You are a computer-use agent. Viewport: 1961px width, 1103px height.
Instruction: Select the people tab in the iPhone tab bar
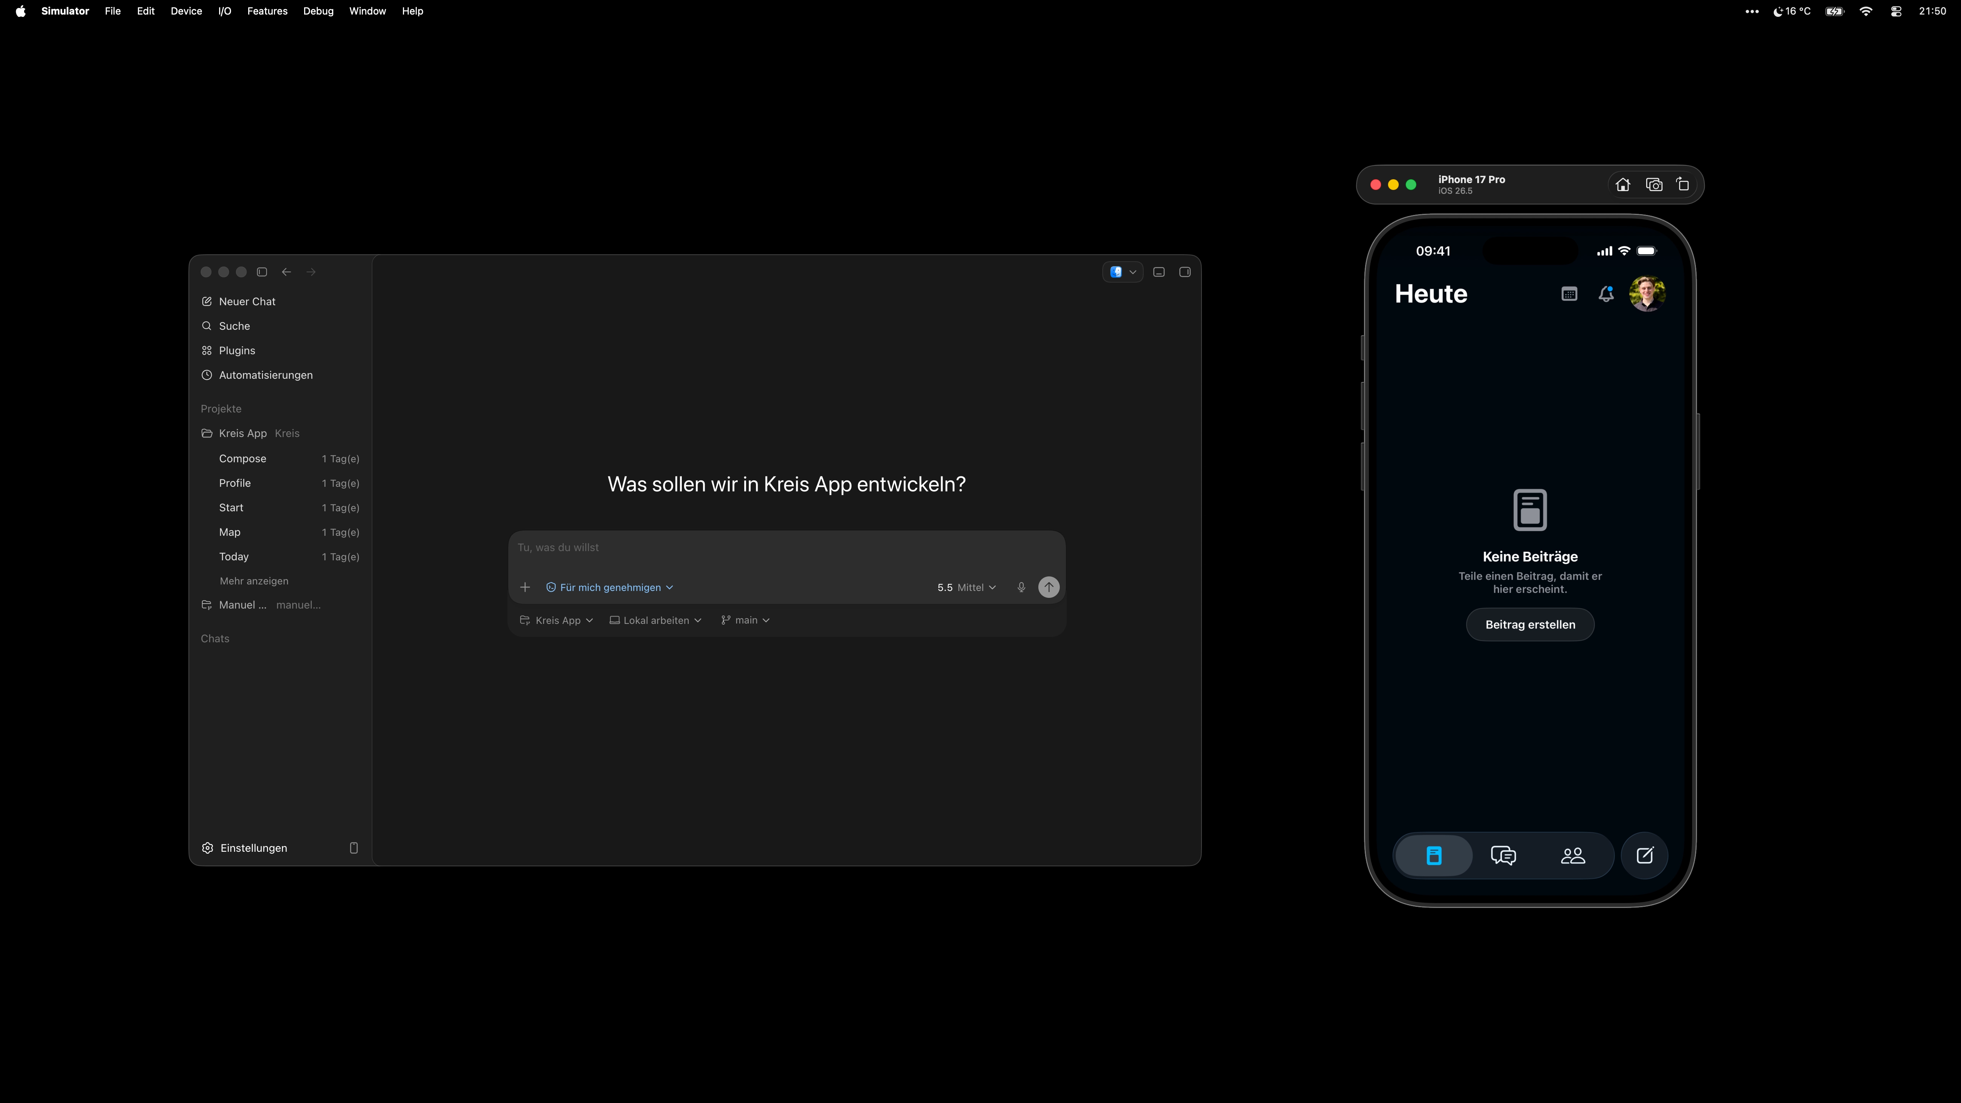(x=1573, y=856)
